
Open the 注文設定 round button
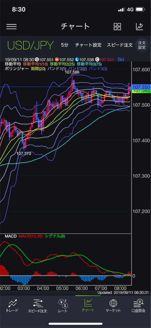point(142,45)
